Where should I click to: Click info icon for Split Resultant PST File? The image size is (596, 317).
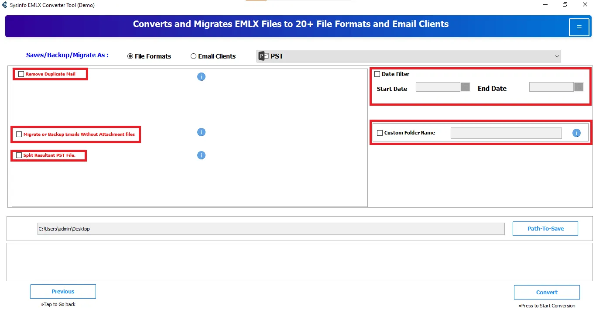pyautogui.click(x=201, y=155)
